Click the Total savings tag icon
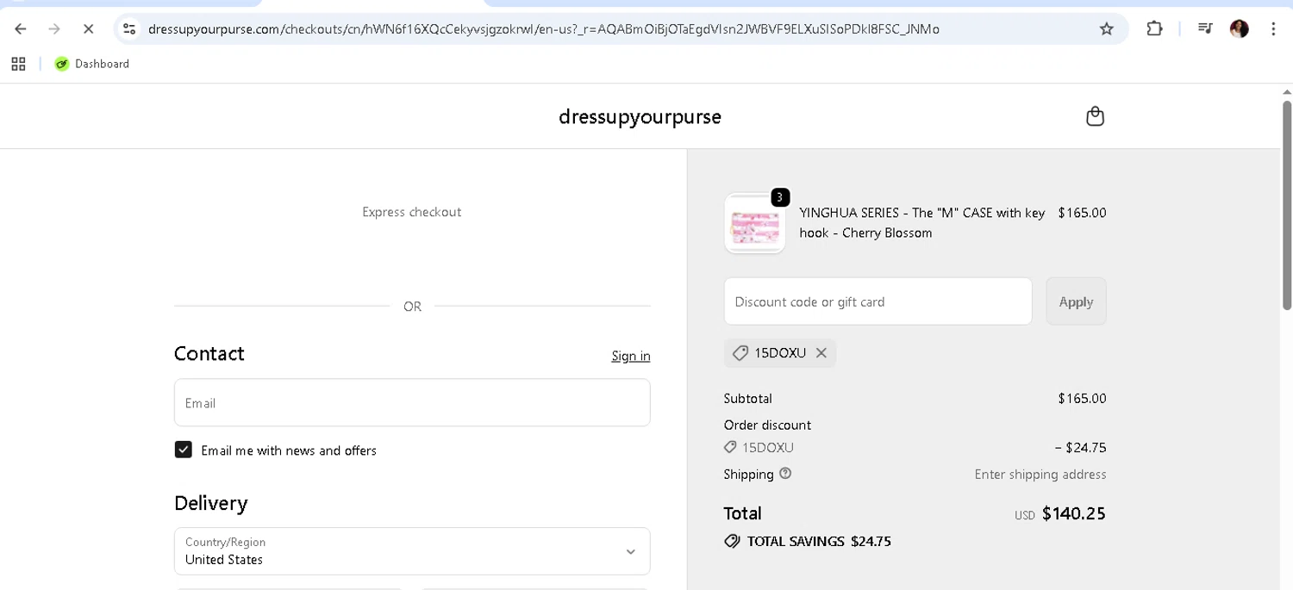Screen dimensions: 1293x590 [x=733, y=541]
